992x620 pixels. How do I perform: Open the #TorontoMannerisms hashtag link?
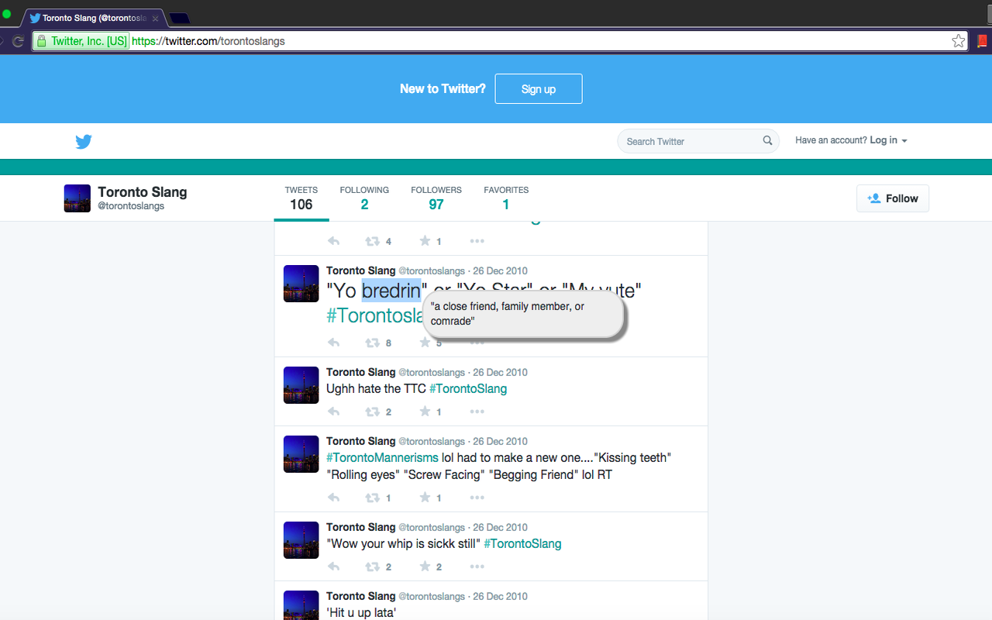click(x=382, y=458)
